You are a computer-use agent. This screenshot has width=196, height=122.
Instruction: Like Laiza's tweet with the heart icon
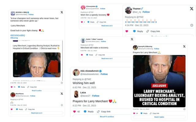pos(74,112)
